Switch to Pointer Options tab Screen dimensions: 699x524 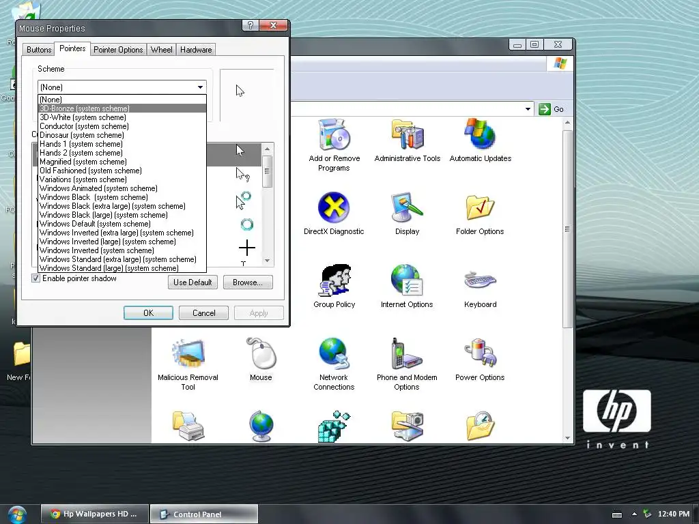click(x=118, y=49)
